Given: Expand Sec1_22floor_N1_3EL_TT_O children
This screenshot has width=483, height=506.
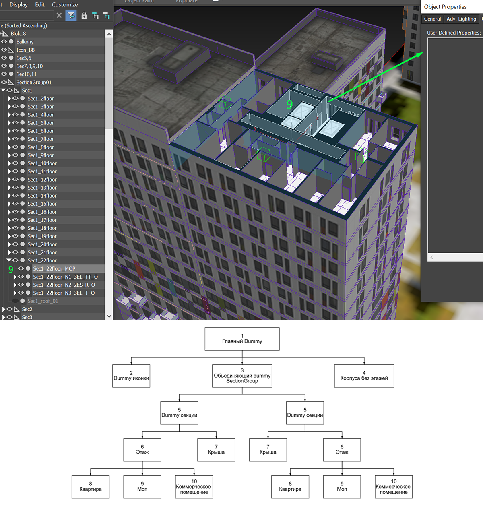Looking at the screenshot, I should [x=15, y=277].
